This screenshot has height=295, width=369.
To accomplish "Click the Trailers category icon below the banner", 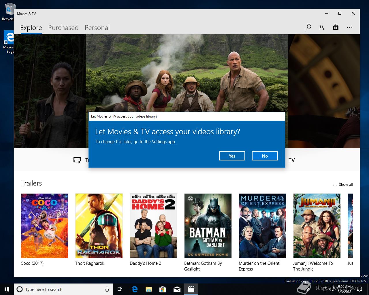I will coord(77,160).
